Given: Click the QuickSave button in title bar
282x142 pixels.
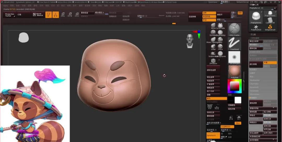Looking at the screenshot, I should pyautogui.click(x=213, y=2).
